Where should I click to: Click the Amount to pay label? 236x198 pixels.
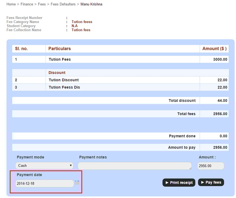point(182,147)
